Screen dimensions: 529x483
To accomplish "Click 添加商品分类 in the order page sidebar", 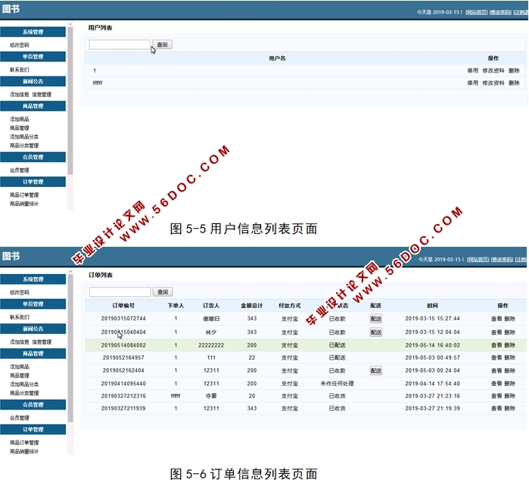I will coord(24,384).
